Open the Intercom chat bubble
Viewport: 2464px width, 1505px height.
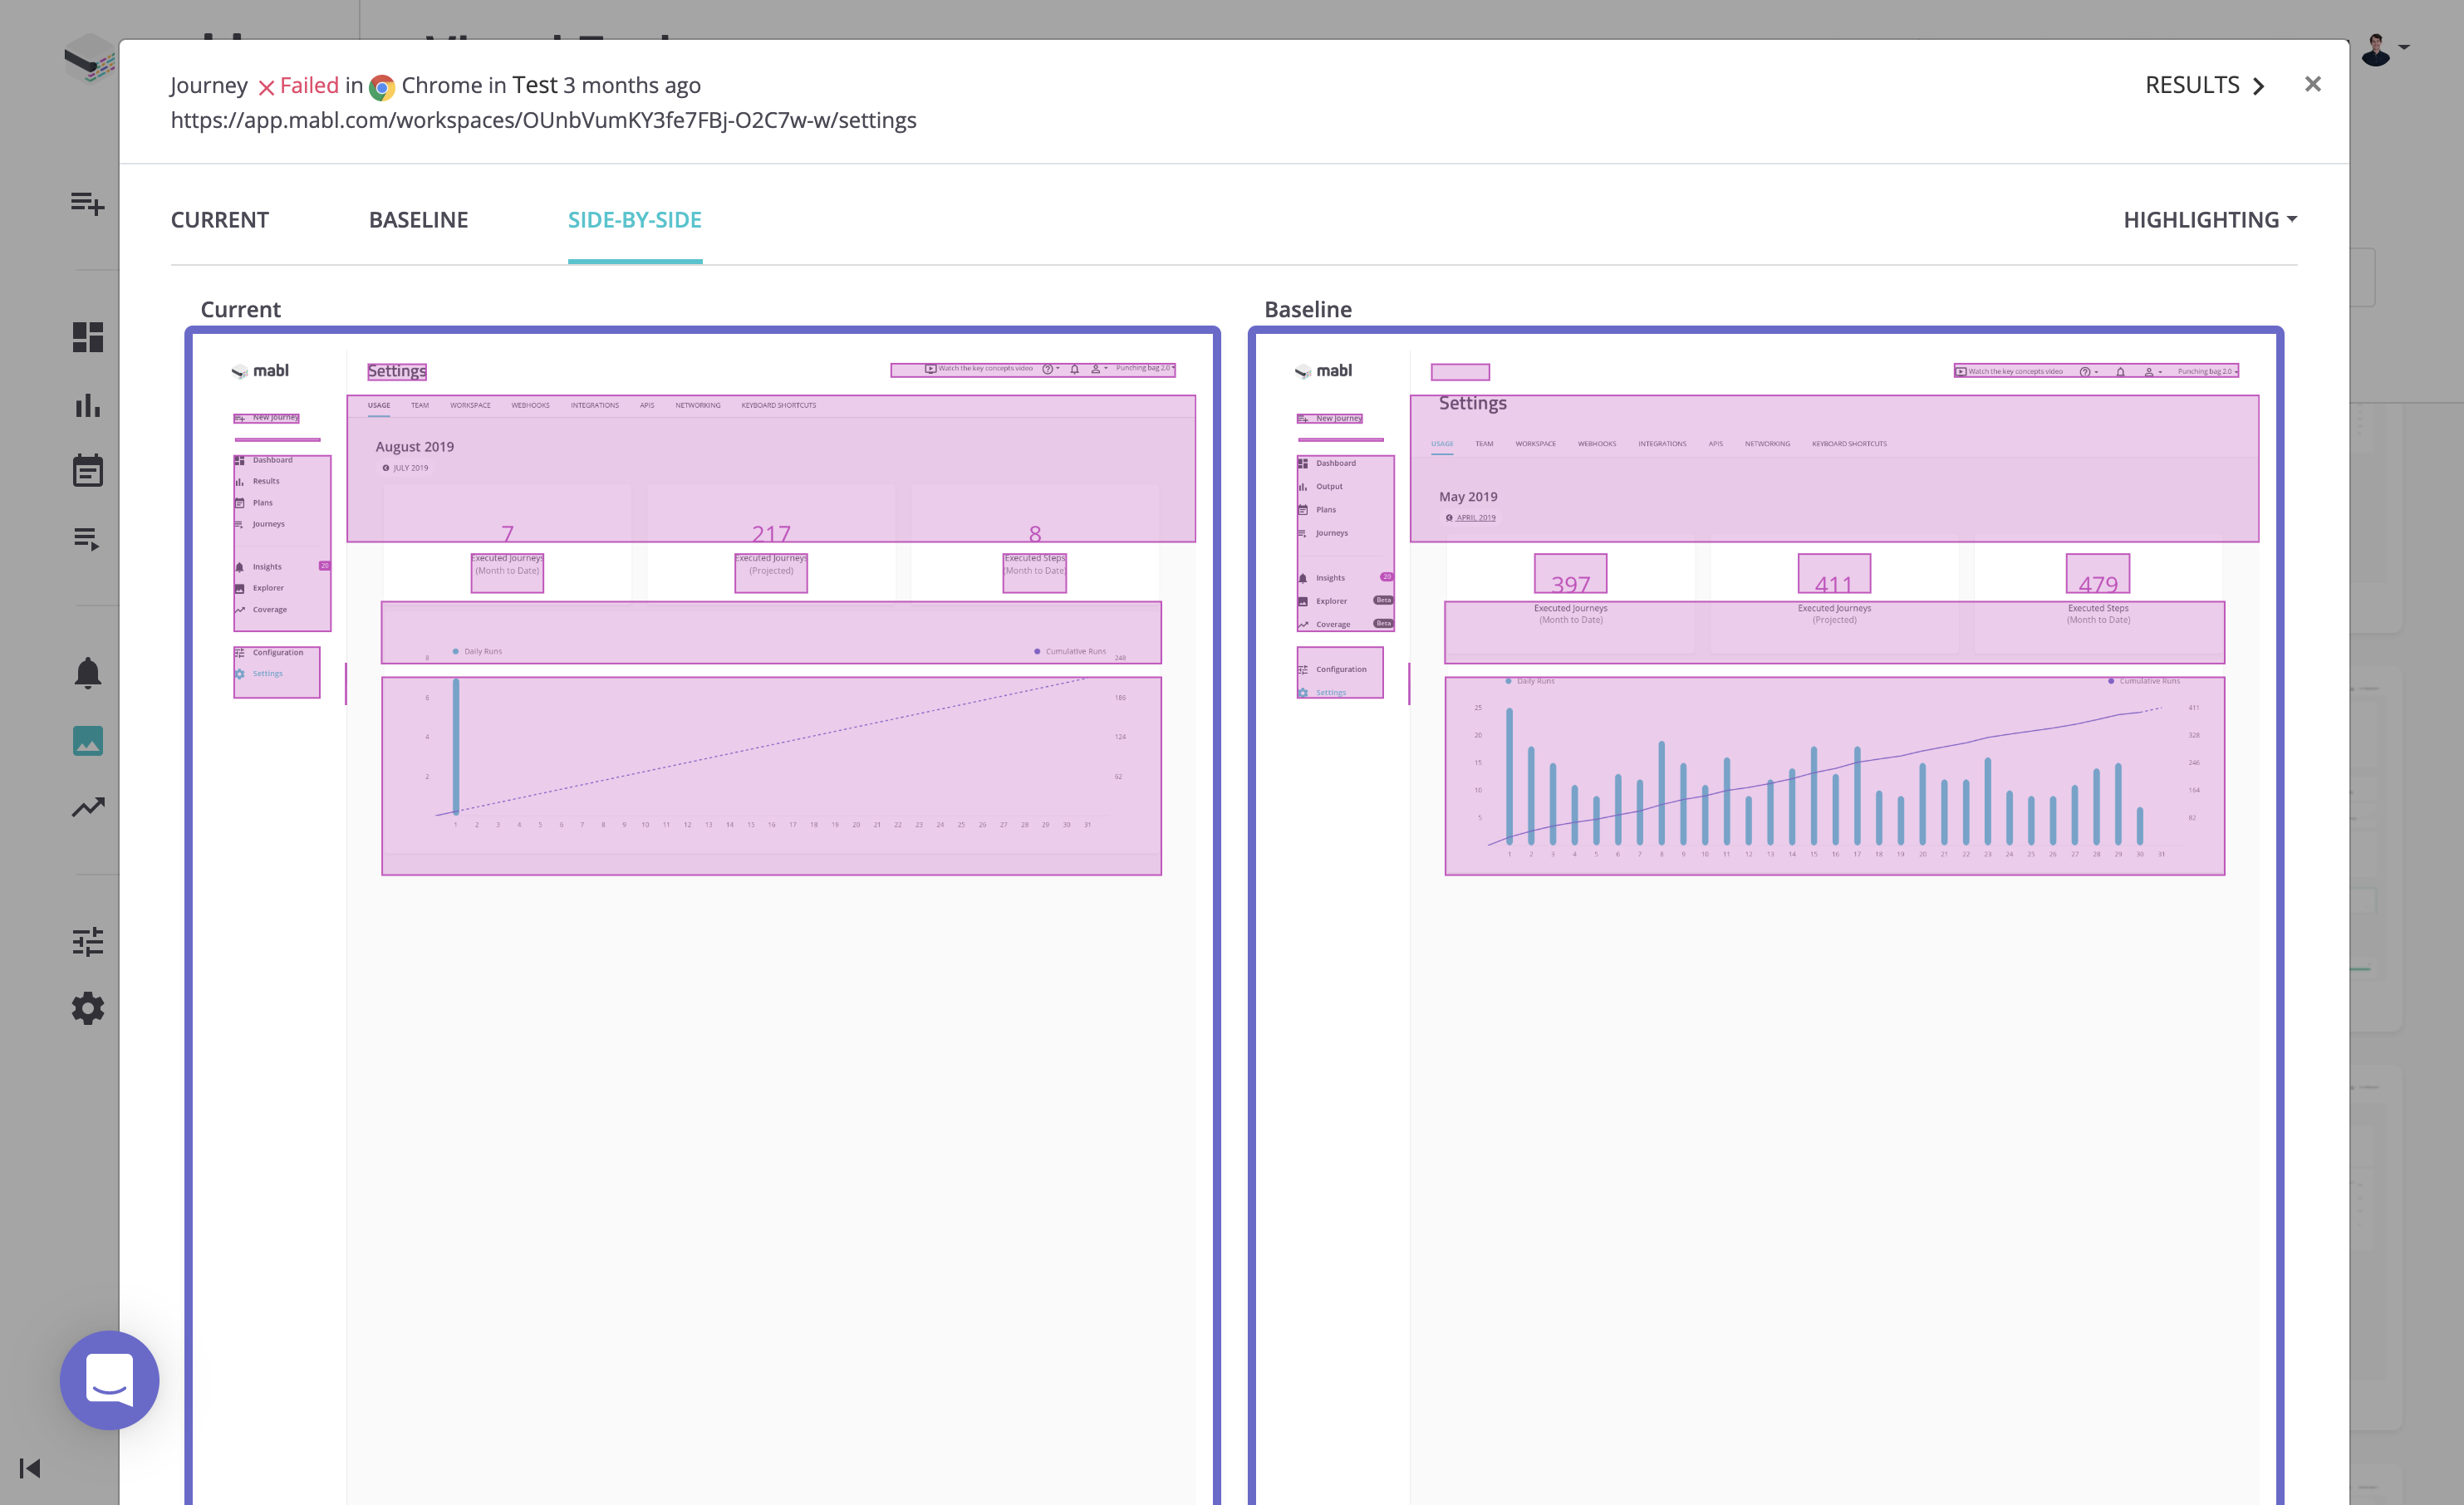[x=109, y=1380]
